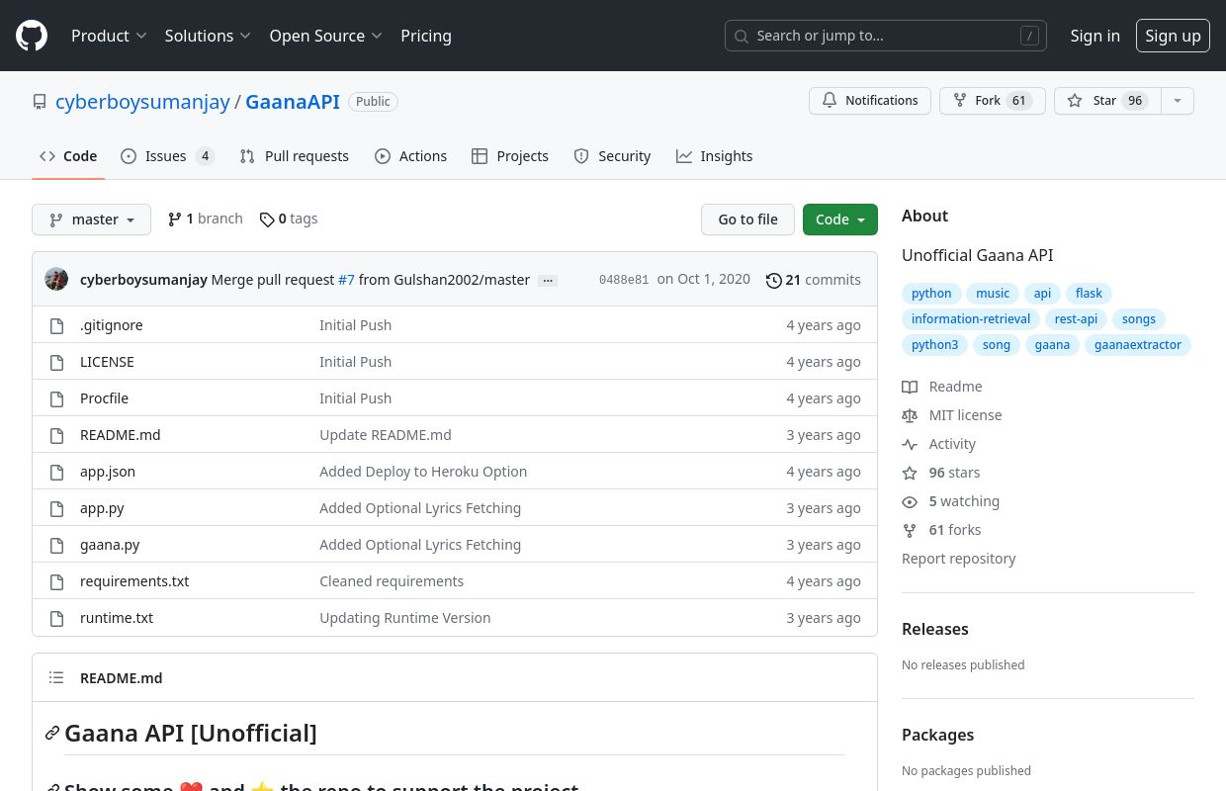Viewport: 1226px width, 791px height.
Task: Open the .gitignore file
Action: pyautogui.click(x=111, y=325)
